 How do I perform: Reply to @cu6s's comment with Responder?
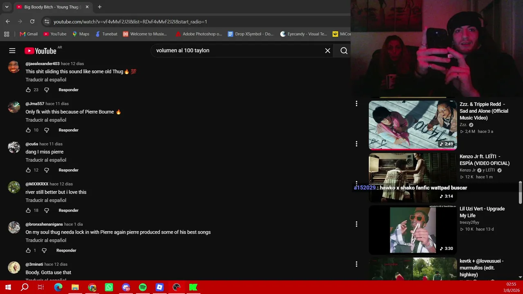pyautogui.click(x=69, y=170)
